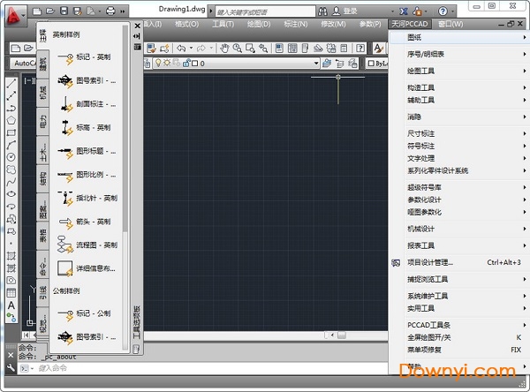
Task: Select the Rectangle draw tool
Action: click(11, 132)
